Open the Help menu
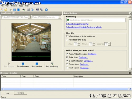Screen dimensions: 132x99 tap(27, 6)
